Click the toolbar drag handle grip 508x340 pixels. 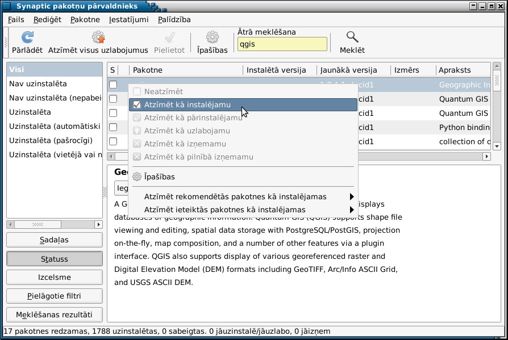point(6,43)
